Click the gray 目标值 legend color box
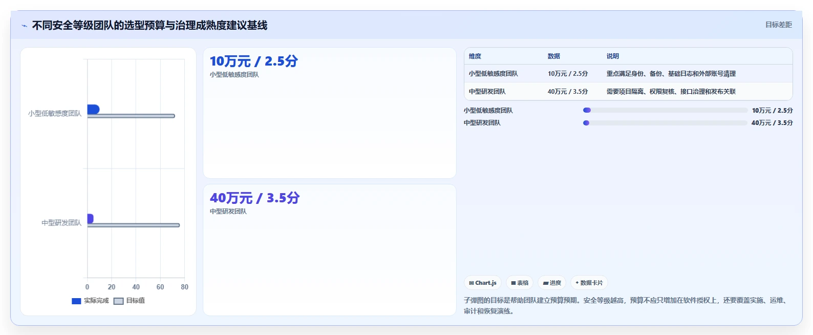The image size is (813, 335). tap(118, 301)
